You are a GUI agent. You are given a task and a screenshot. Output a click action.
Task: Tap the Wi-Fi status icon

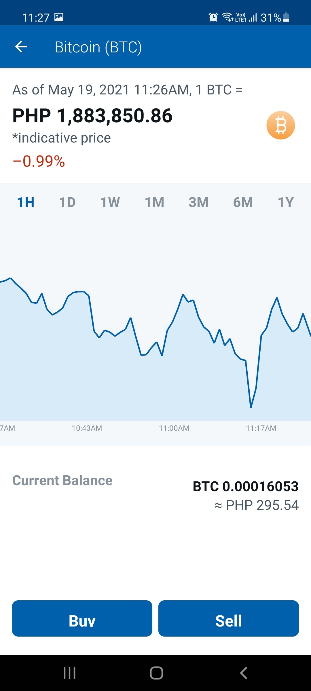(x=228, y=17)
